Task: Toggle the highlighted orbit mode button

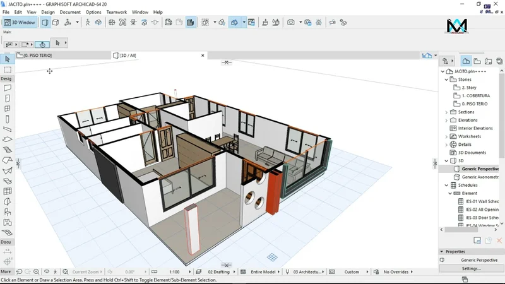Action: tap(42, 44)
